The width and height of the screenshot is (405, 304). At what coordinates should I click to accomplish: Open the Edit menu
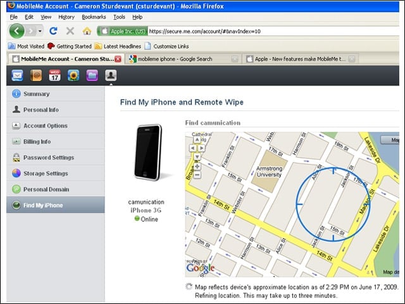click(29, 17)
